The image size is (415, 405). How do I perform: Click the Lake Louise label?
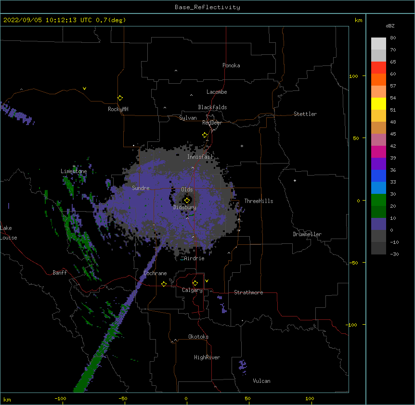(9, 233)
